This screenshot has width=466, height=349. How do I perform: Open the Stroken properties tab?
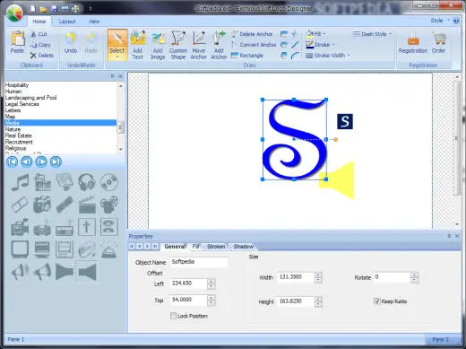tap(216, 247)
